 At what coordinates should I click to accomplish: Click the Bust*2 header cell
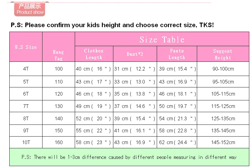click(x=135, y=54)
